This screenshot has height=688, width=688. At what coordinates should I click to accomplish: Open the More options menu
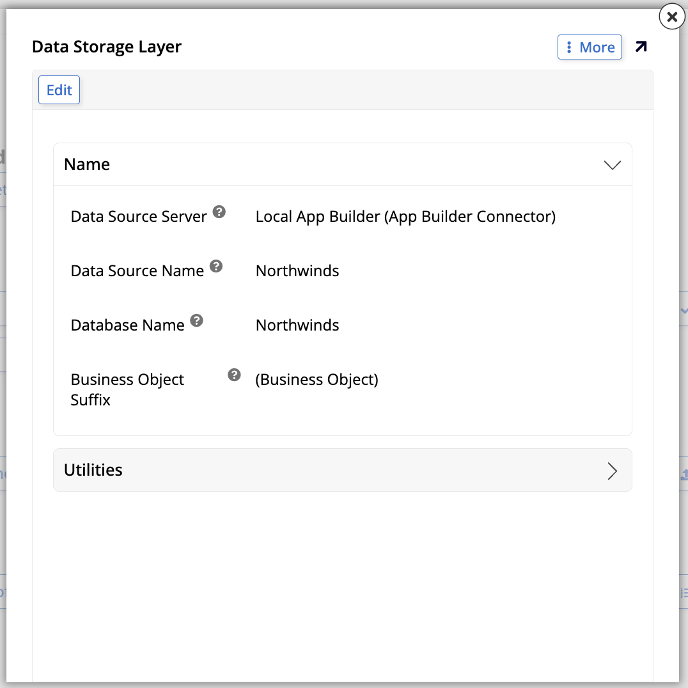pyautogui.click(x=590, y=47)
